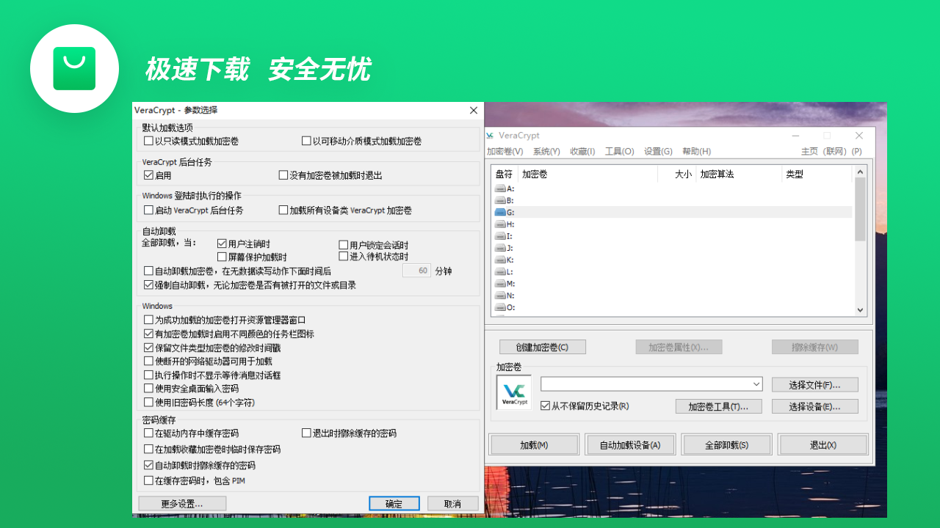This screenshot has width=940, height=528.
Task: Click the 60 minutes timeout input field
Action: pyautogui.click(x=416, y=270)
